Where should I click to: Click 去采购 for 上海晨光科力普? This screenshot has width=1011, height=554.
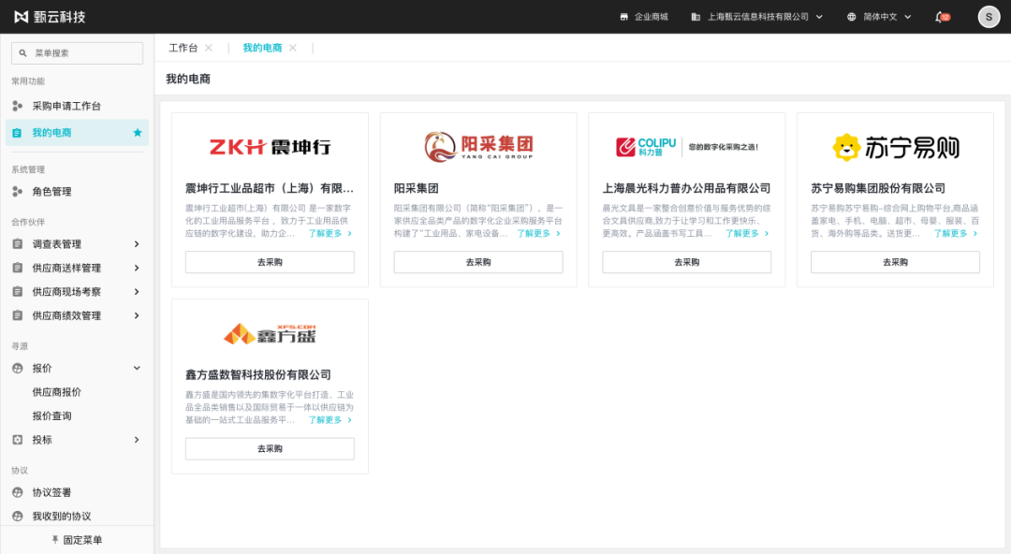point(687,262)
